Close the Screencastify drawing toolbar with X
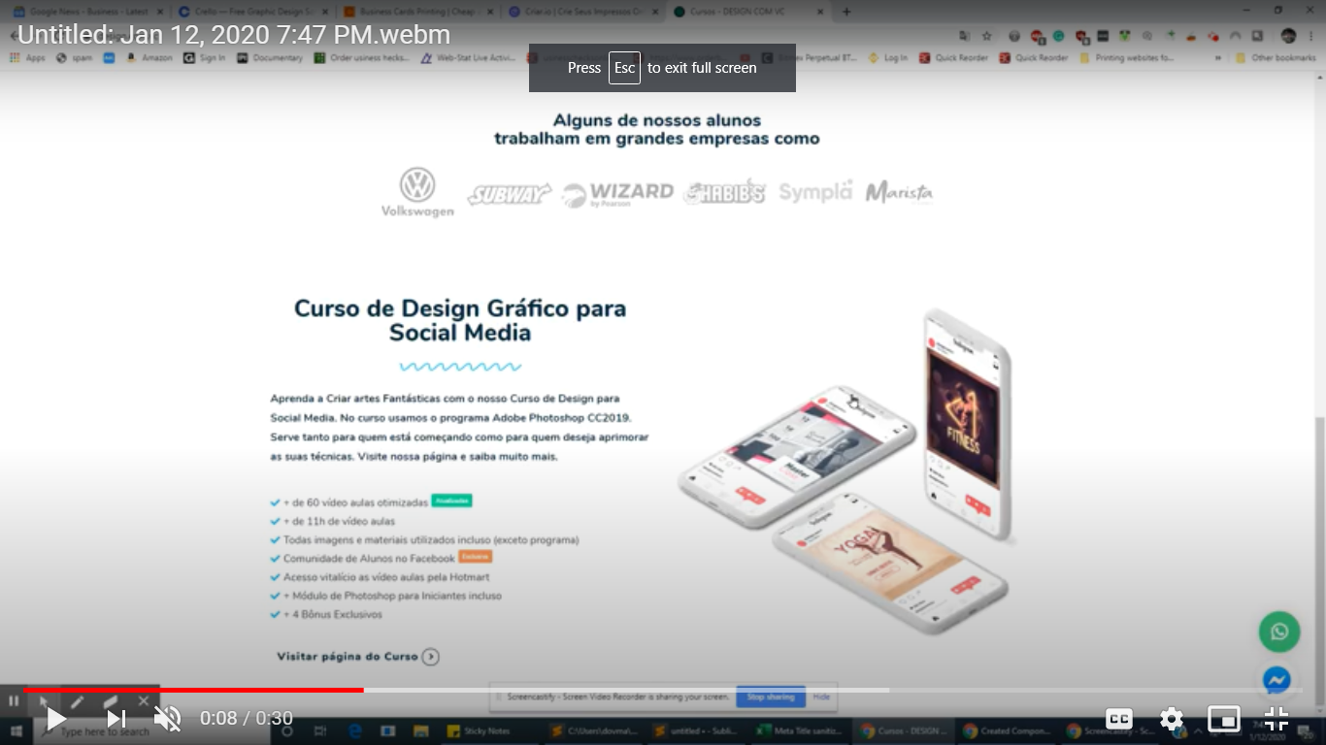This screenshot has width=1326, height=745. (144, 700)
